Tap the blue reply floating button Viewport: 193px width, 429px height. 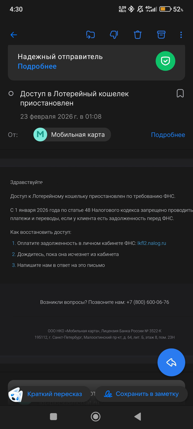click(x=171, y=362)
